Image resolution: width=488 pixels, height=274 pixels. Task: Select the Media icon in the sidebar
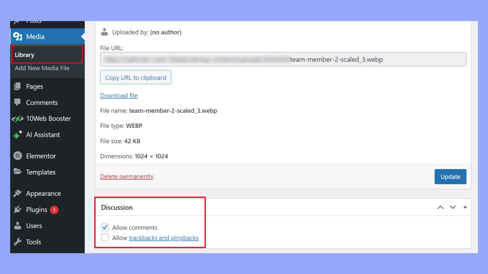18,36
